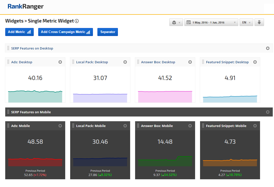Screen dimensions: 274x187
Task: Click gear icon on Answer Box: Desktop widget
Action: [190, 62]
